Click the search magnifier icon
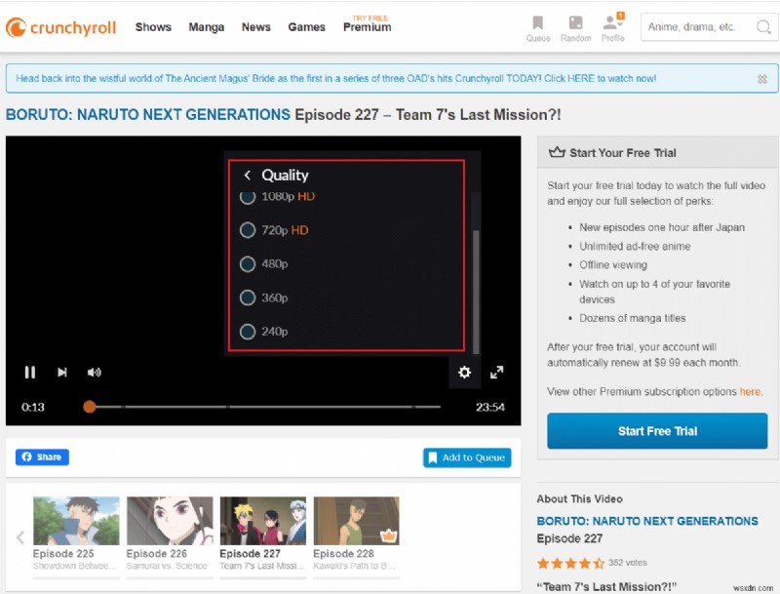Viewport: 780px width, 594px height. click(763, 28)
